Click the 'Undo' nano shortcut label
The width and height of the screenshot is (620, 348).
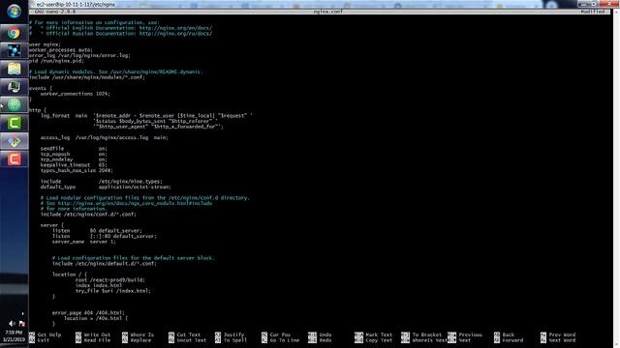point(325,334)
